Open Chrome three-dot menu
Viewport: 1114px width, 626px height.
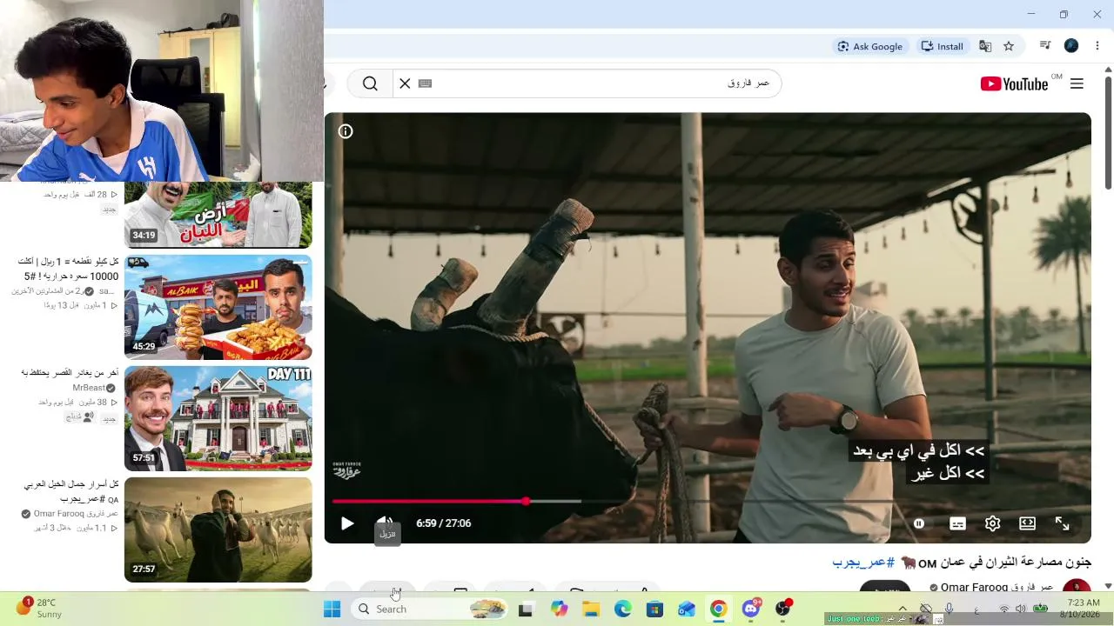(x=1097, y=46)
